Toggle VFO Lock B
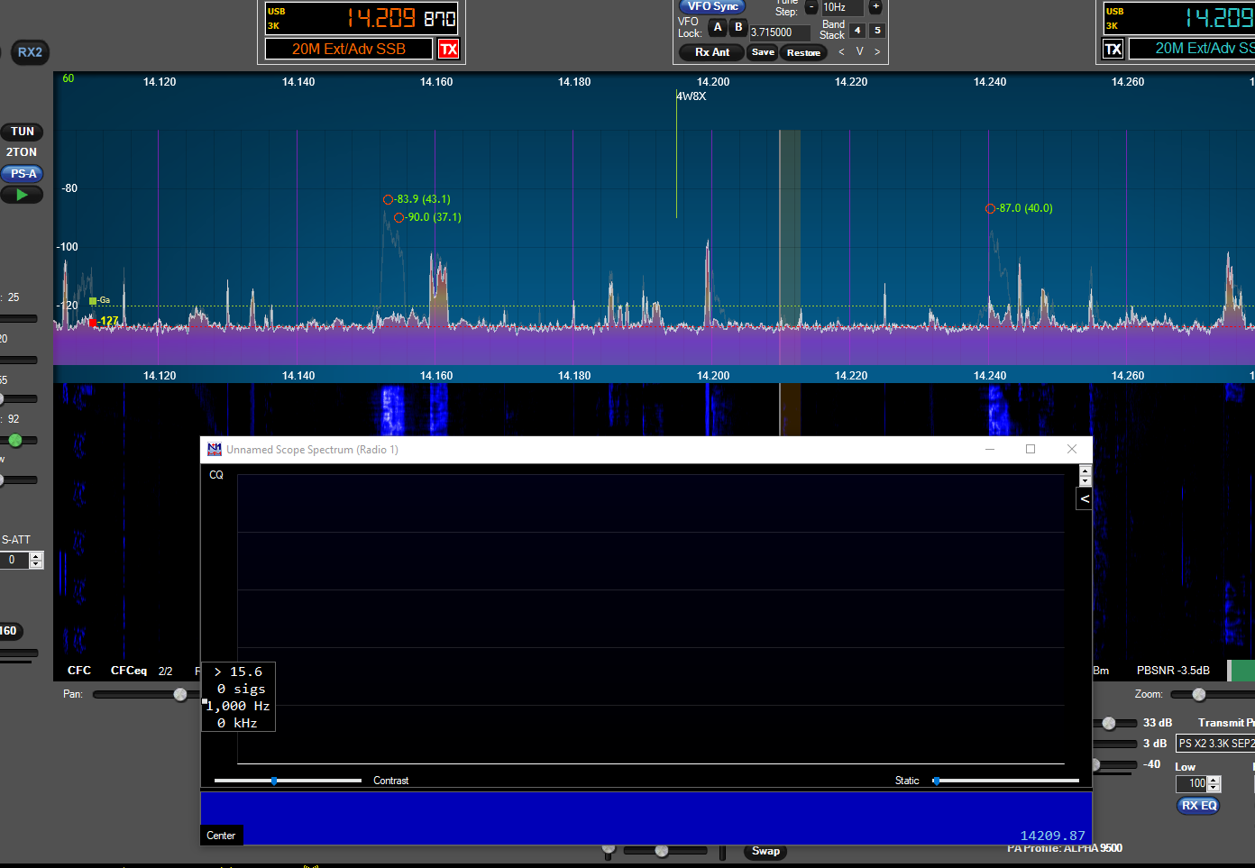Viewport: 1255px width, 868px height. point(738,28)
